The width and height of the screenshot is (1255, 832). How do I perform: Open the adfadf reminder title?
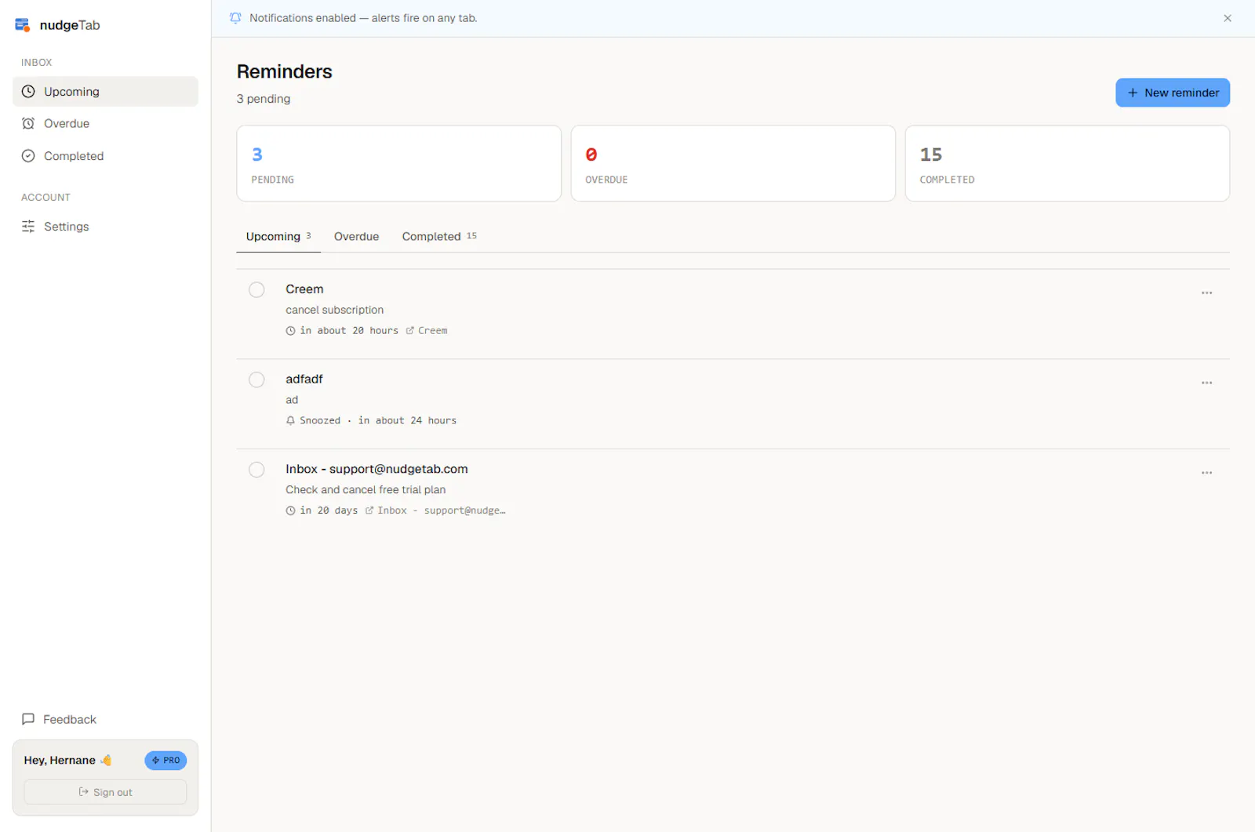click(x=304, y=380)
